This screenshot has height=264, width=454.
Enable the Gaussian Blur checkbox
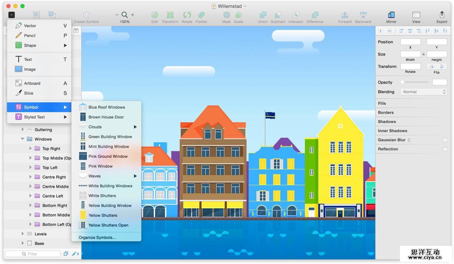[x=445, y=140]
